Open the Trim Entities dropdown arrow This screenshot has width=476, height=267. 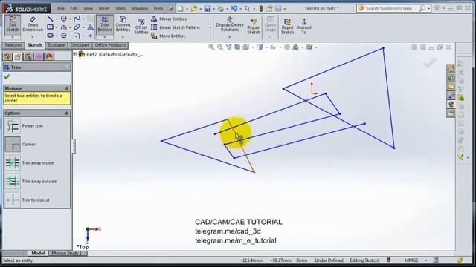point(105,37)
